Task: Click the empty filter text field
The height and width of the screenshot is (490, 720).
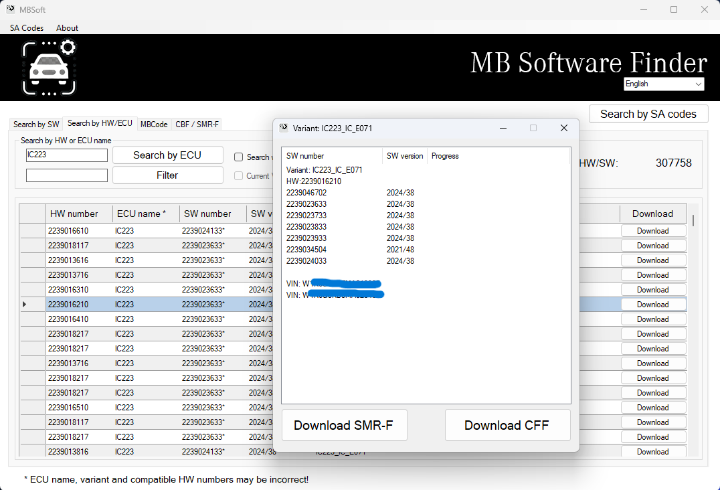Action: 67,175
